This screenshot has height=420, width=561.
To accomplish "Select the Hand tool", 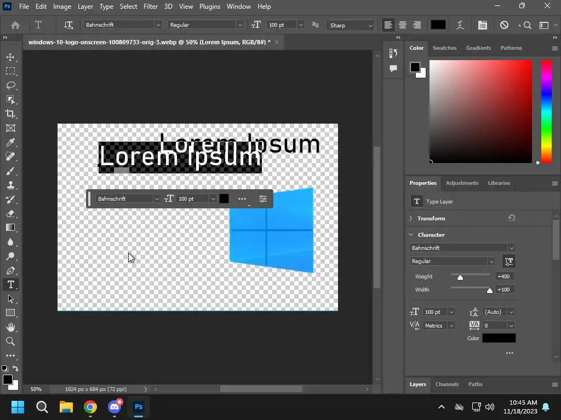I will (10, 327).
